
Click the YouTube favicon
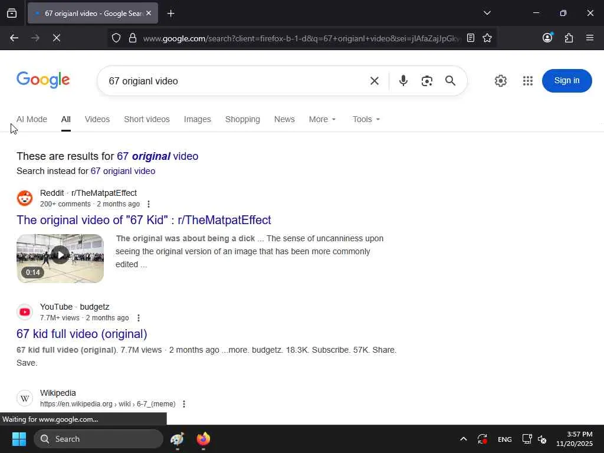(25, 312)
